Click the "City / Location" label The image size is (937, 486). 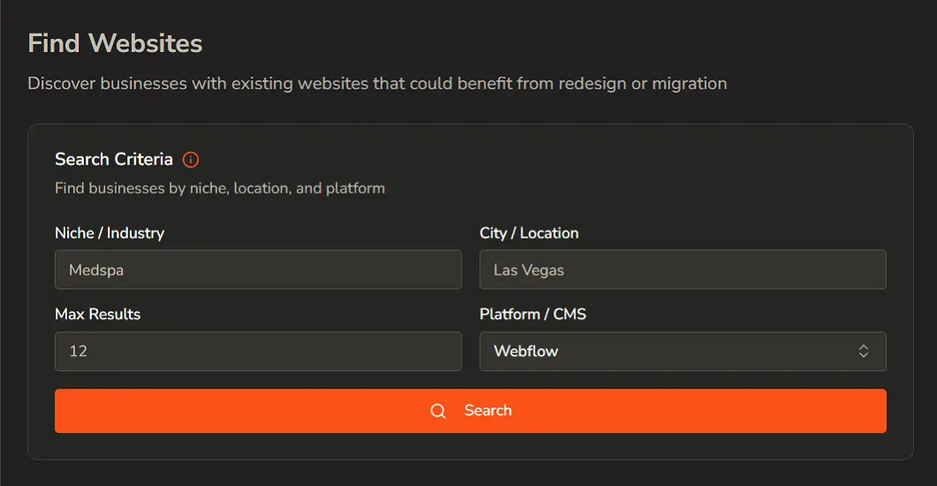pos(529,233)
